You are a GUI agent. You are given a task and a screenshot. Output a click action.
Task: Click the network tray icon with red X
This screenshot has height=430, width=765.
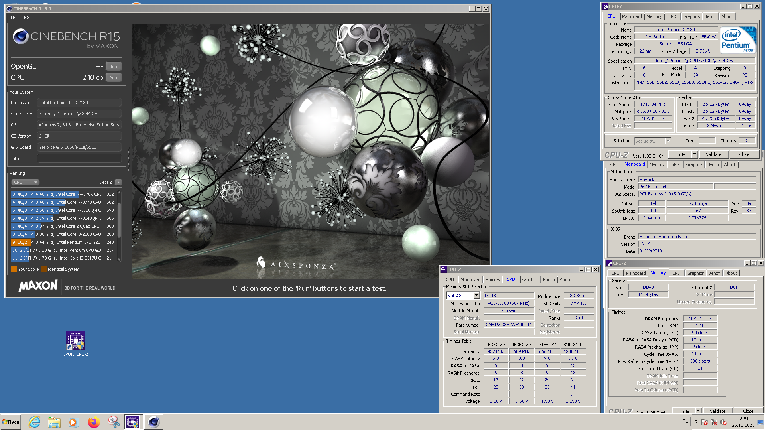tap(714, 422)
